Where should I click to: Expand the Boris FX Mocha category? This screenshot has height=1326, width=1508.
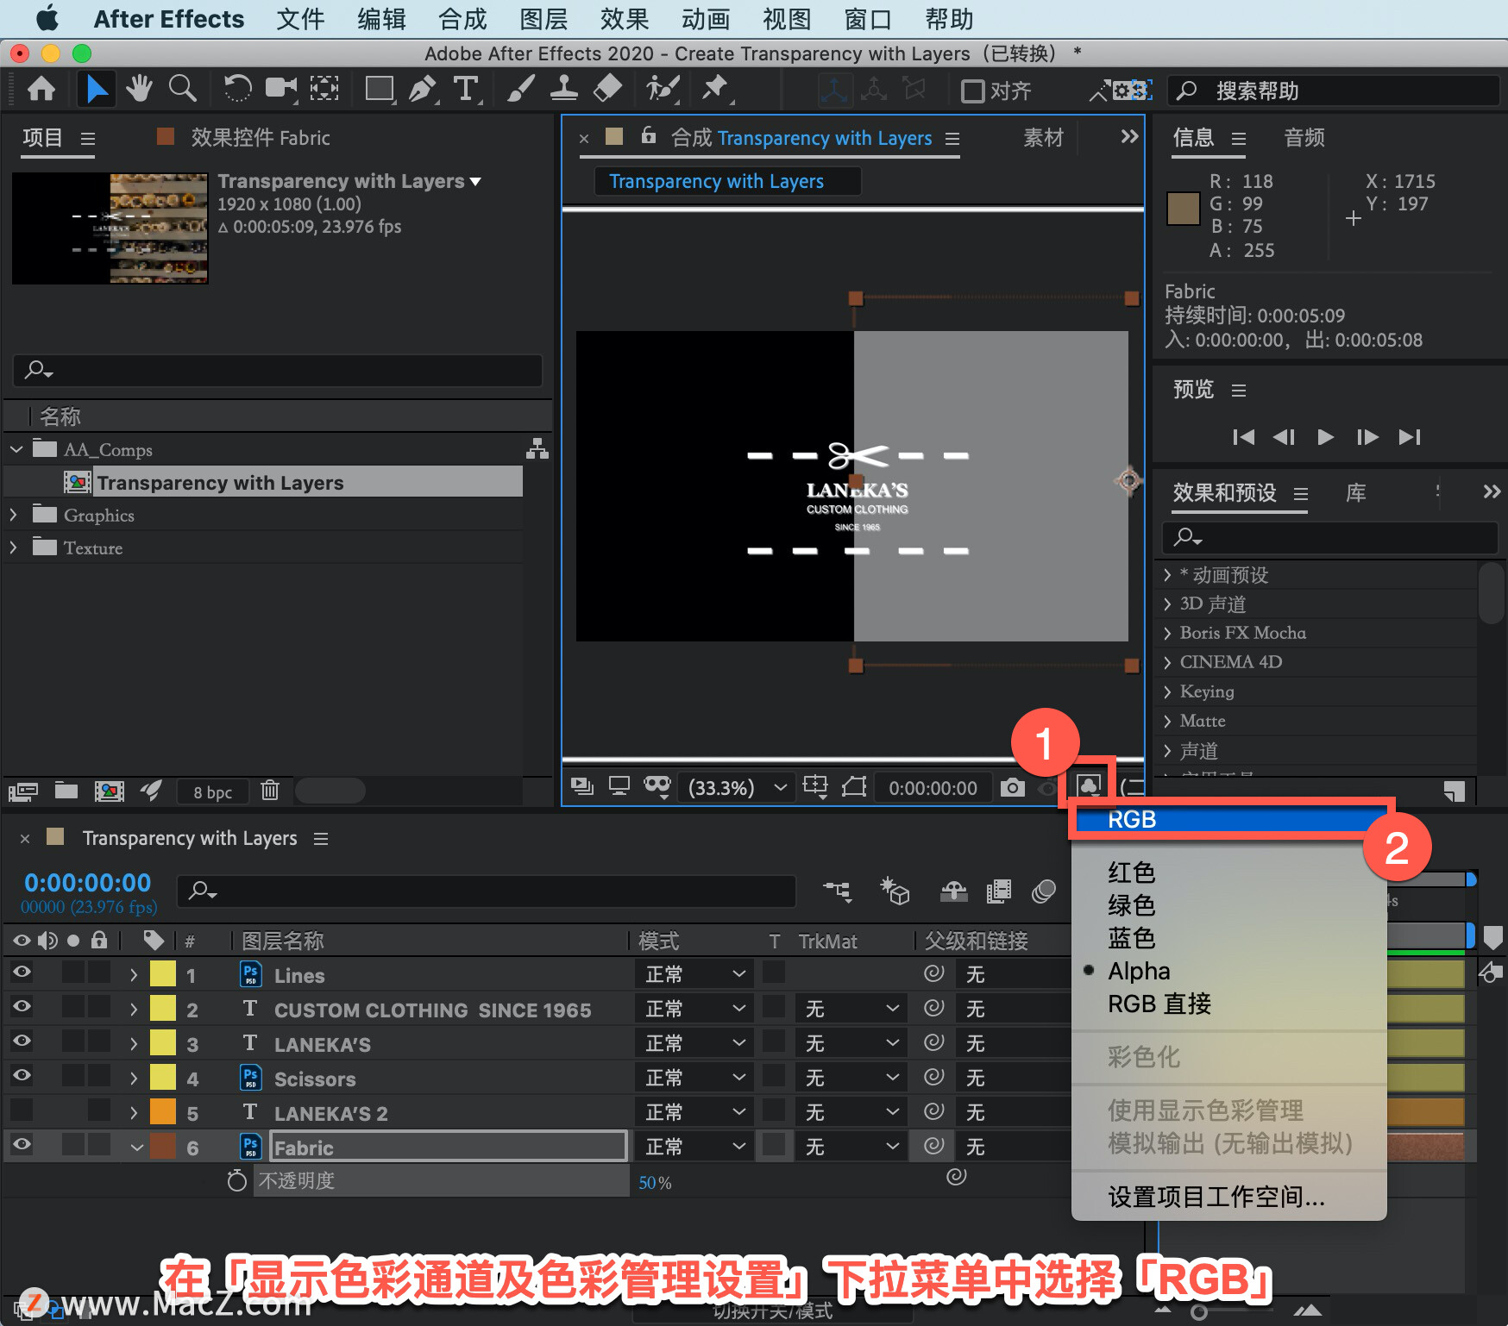(1167, 634)
